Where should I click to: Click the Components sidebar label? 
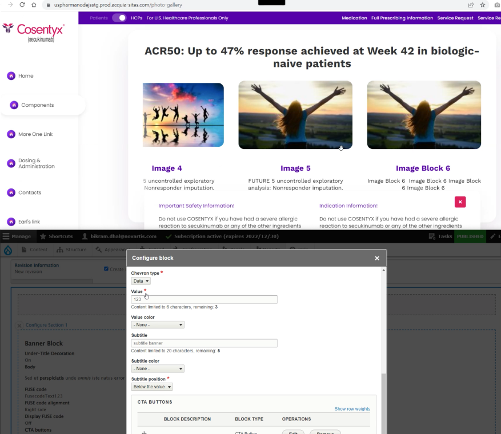pos(38,105)
